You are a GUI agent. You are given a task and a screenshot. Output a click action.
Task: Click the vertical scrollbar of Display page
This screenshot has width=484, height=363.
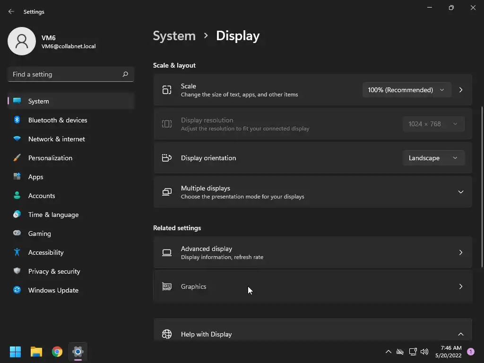(x=482, y=187)
